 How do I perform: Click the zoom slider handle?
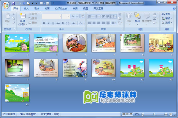click(154, 114)
